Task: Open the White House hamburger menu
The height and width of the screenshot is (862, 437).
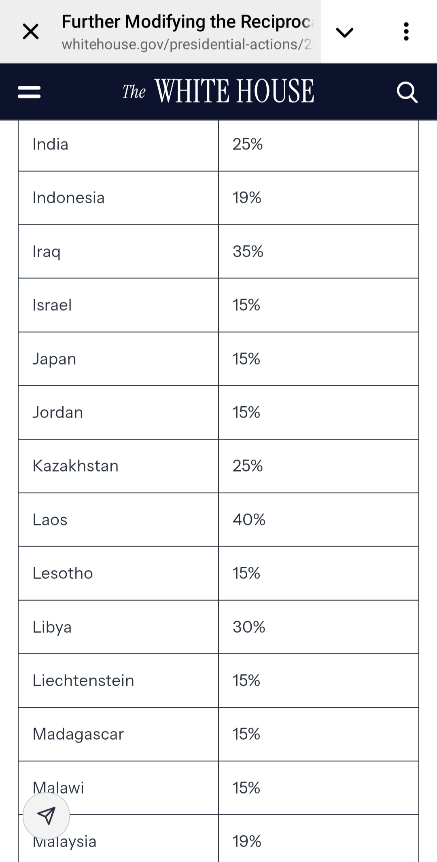Action: 30,92
